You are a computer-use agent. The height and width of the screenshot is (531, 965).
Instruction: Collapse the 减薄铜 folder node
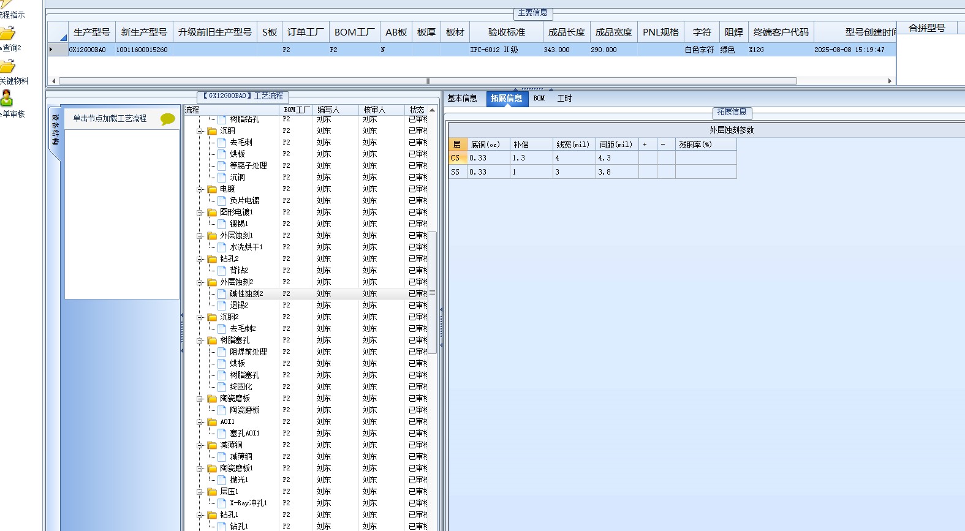pos(200,445)
